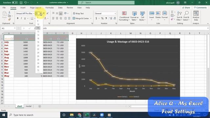Image resolution: width=210 pixels, height=118 pixels.
Task: Click the Share button
Action: 186,8
